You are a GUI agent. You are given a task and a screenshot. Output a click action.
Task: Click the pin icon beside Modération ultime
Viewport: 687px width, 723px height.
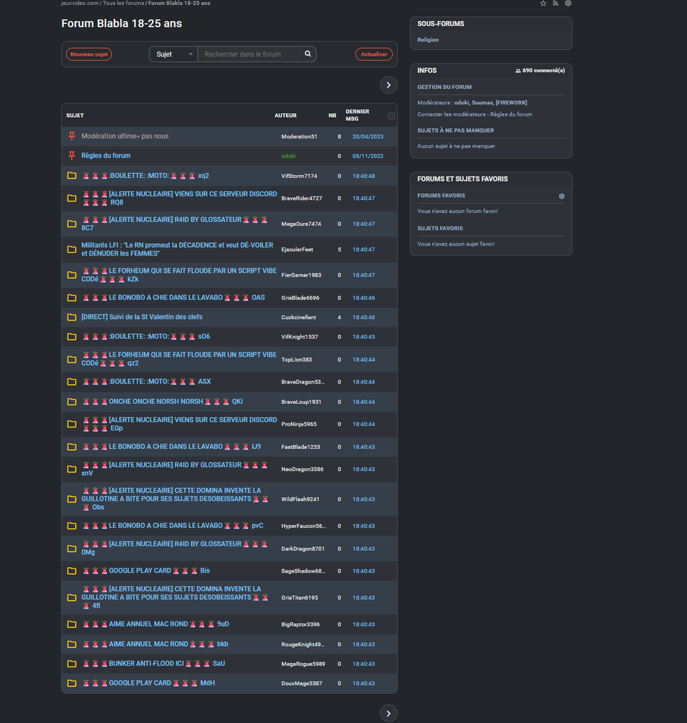pyautogui.click(x=71, y=136)
